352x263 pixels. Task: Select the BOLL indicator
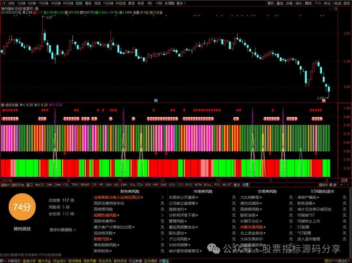(208, 185)
